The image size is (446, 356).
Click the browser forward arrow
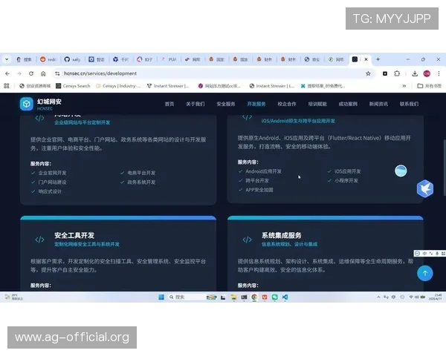coord(19,73)
